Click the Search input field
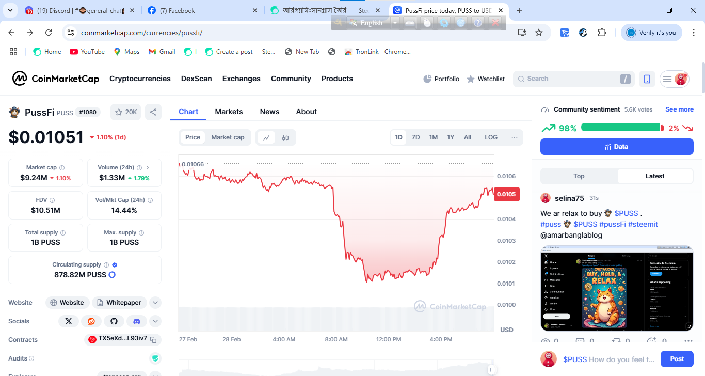Image resolution: width=705 pixels, height=376 pixels. 573,79
